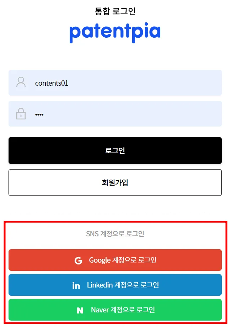This screenshot has height=327, width=236.
Task: Select the green Naver 계정으로 로그인 button
Action: coord(115,310)
